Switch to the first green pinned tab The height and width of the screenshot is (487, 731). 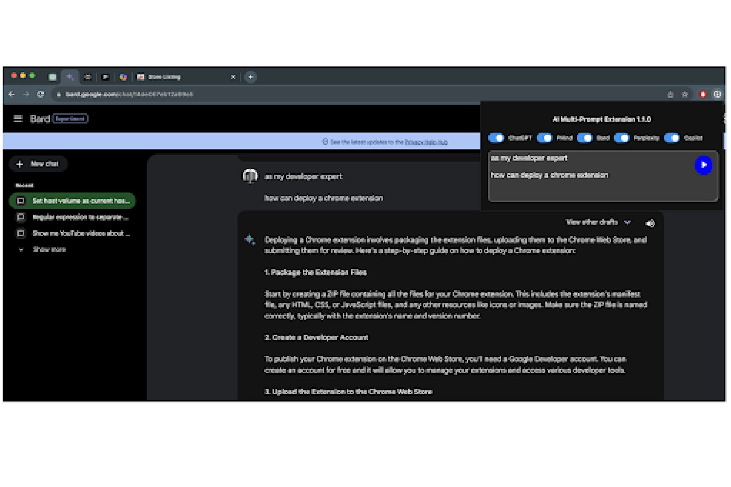point(53,77)
